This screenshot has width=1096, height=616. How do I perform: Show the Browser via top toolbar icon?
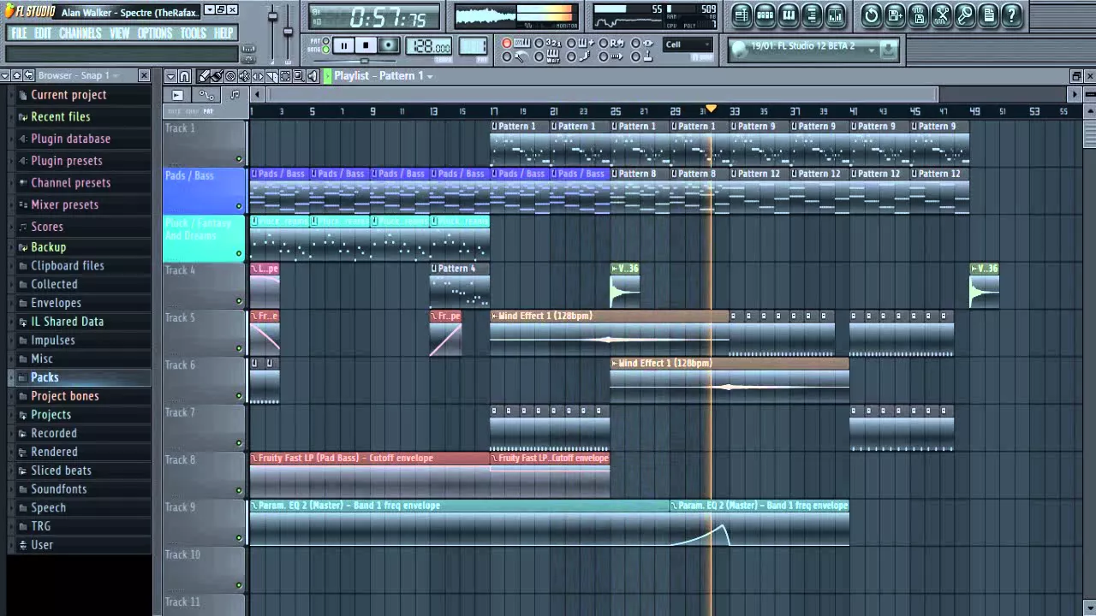pos(812,15)
